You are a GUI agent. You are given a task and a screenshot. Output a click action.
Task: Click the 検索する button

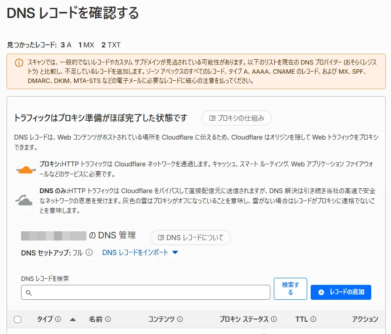[290, 289]
